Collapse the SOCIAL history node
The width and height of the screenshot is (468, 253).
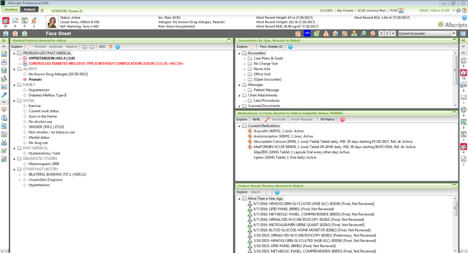[14, 101]
